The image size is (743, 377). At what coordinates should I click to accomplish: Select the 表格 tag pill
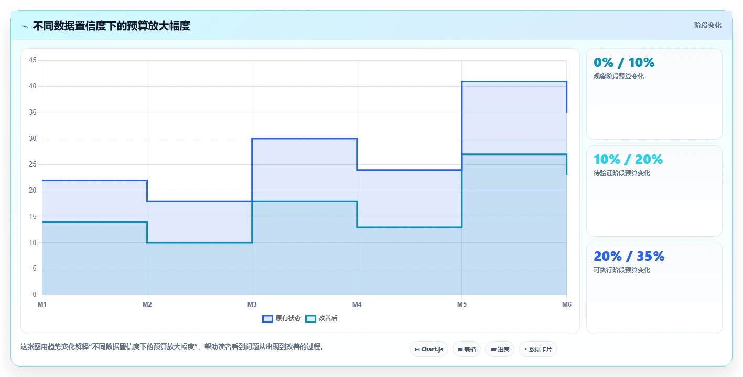(467, 349)
